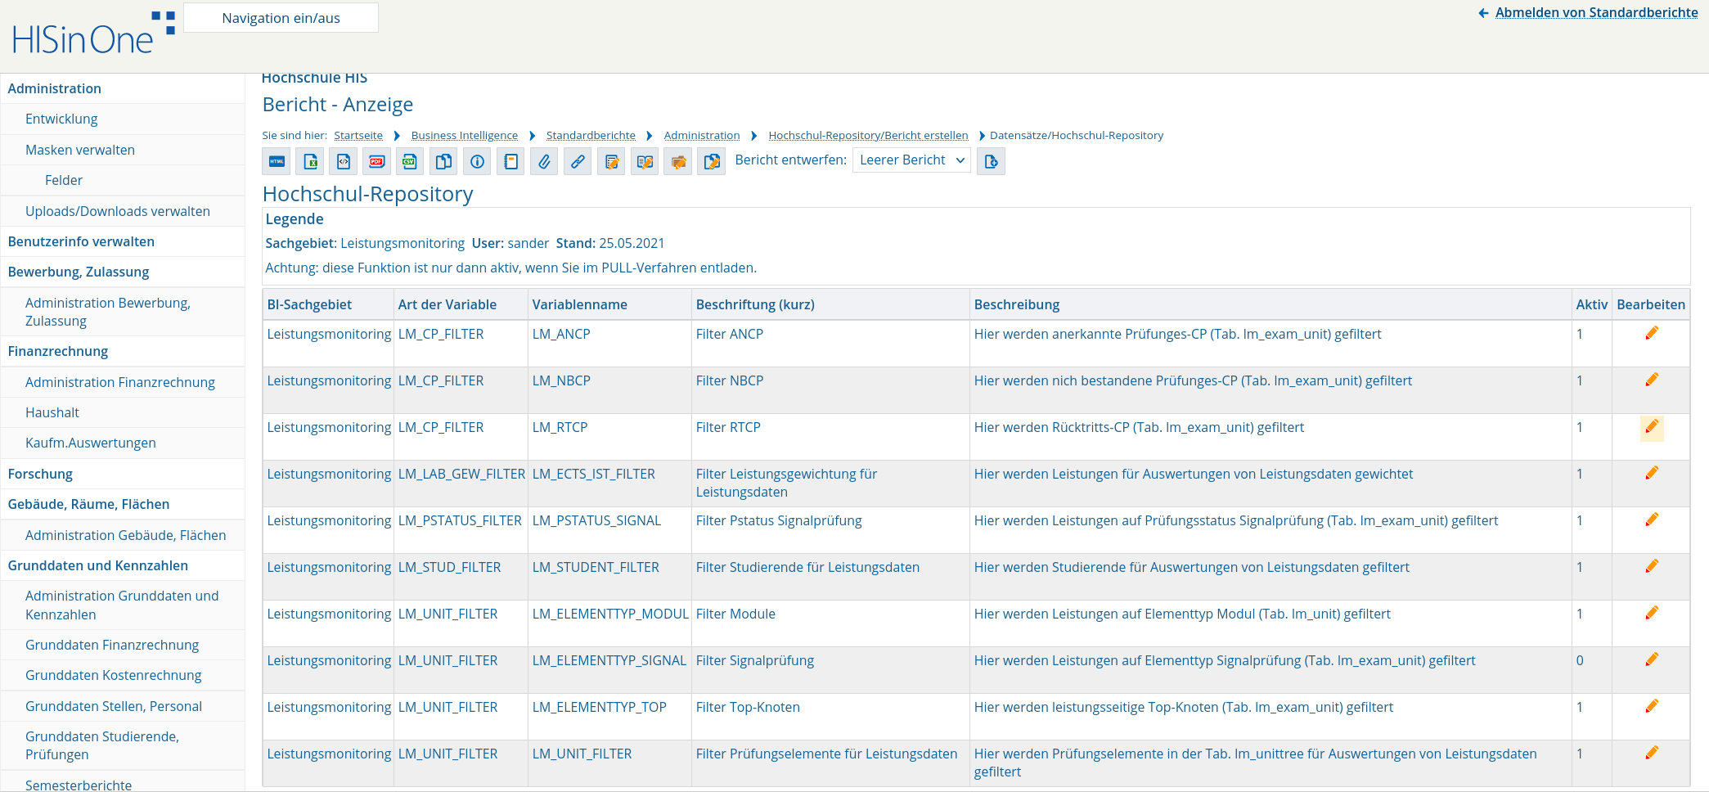Screen dimensions: 1709x792
Task: Click the copy documents toolbar icon
Action: (443, 161)
